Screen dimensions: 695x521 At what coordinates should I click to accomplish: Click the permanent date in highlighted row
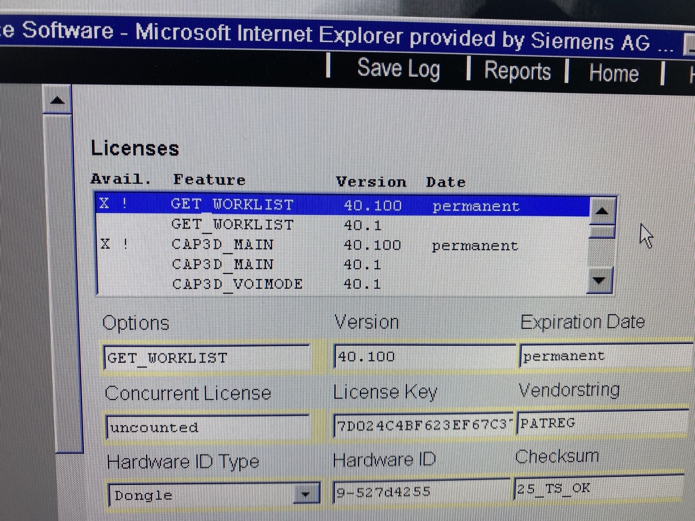476,206
